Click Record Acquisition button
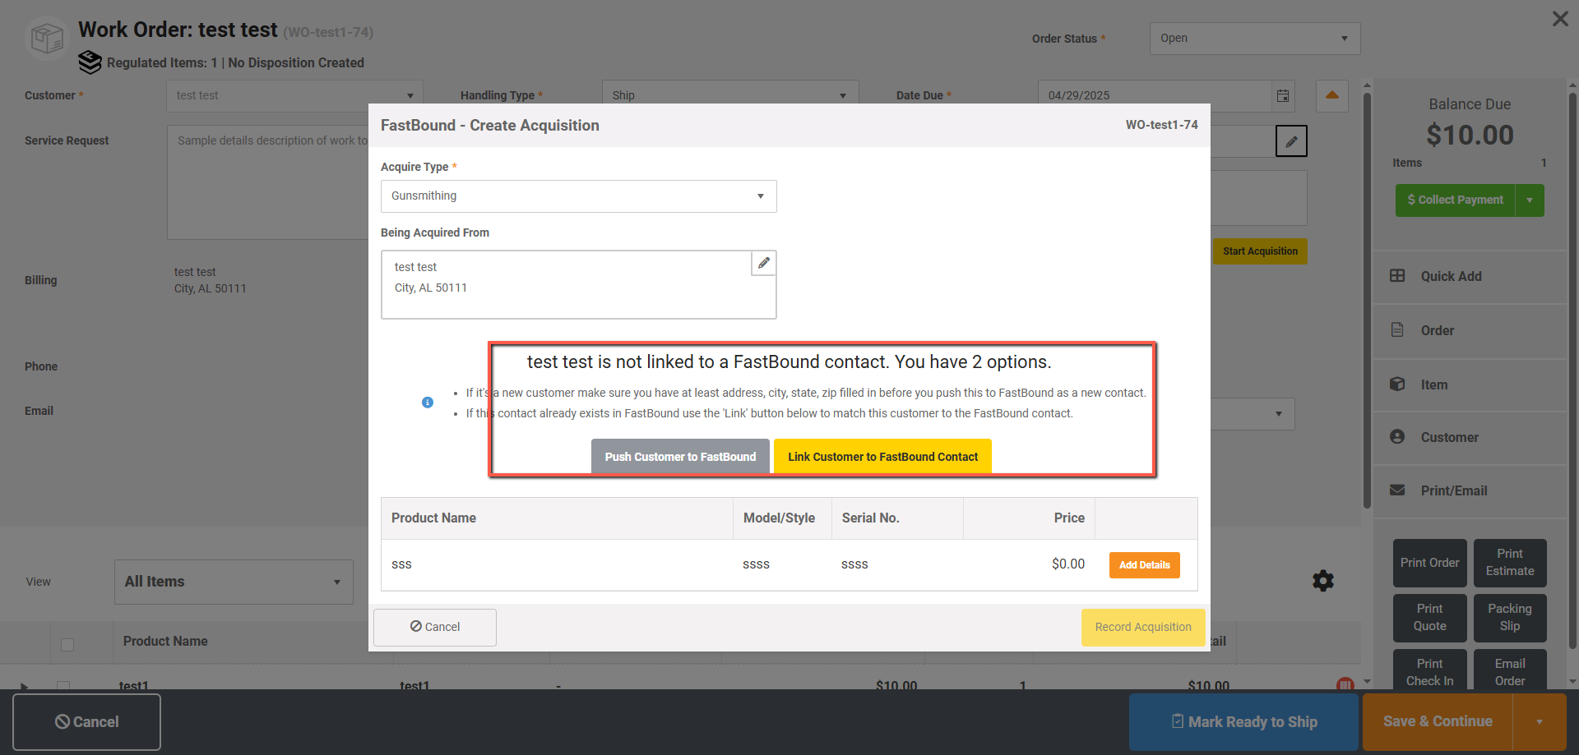The width and height of the screenshot is (1579, 755). (1143, 628)
